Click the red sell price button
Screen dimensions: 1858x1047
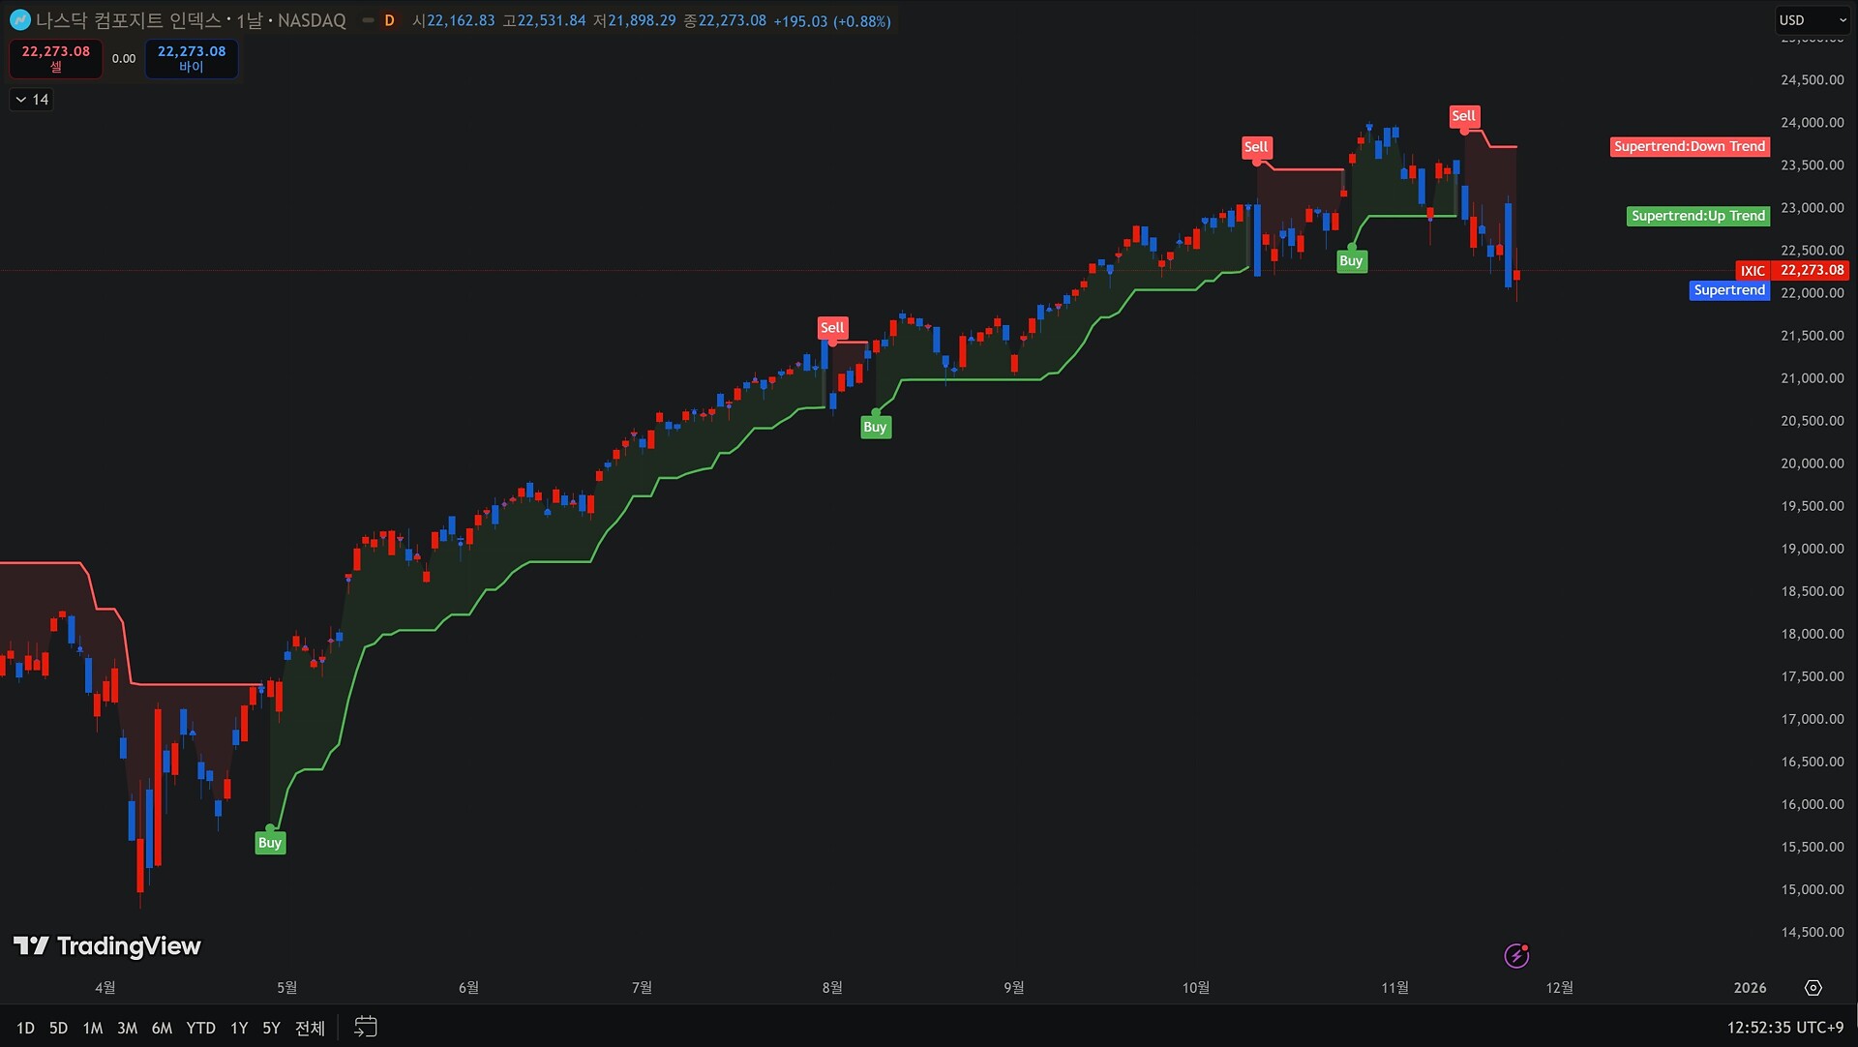56,58
